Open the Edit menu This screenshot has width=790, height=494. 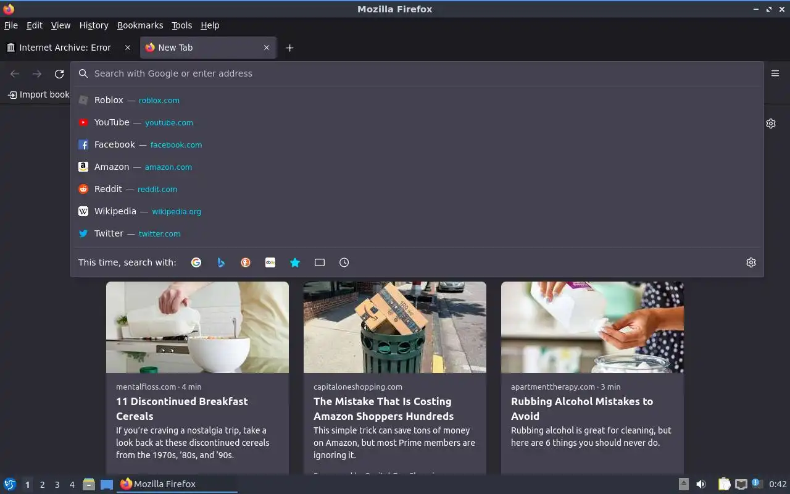(x=35, y=25)
